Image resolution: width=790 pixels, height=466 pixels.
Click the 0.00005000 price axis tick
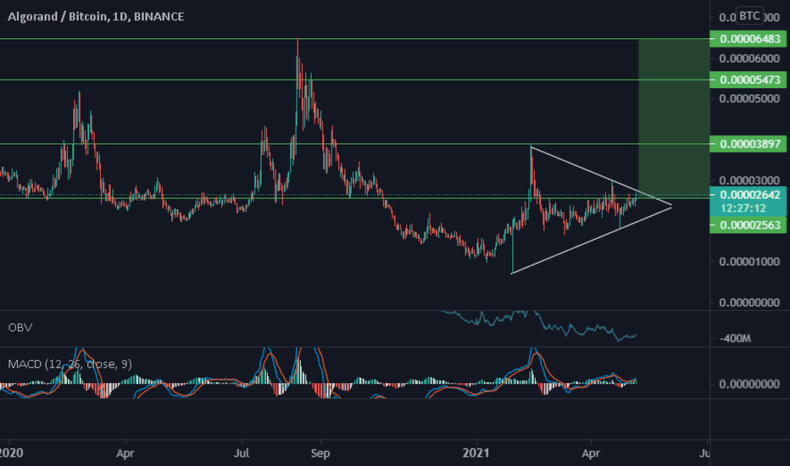[749, 98]
